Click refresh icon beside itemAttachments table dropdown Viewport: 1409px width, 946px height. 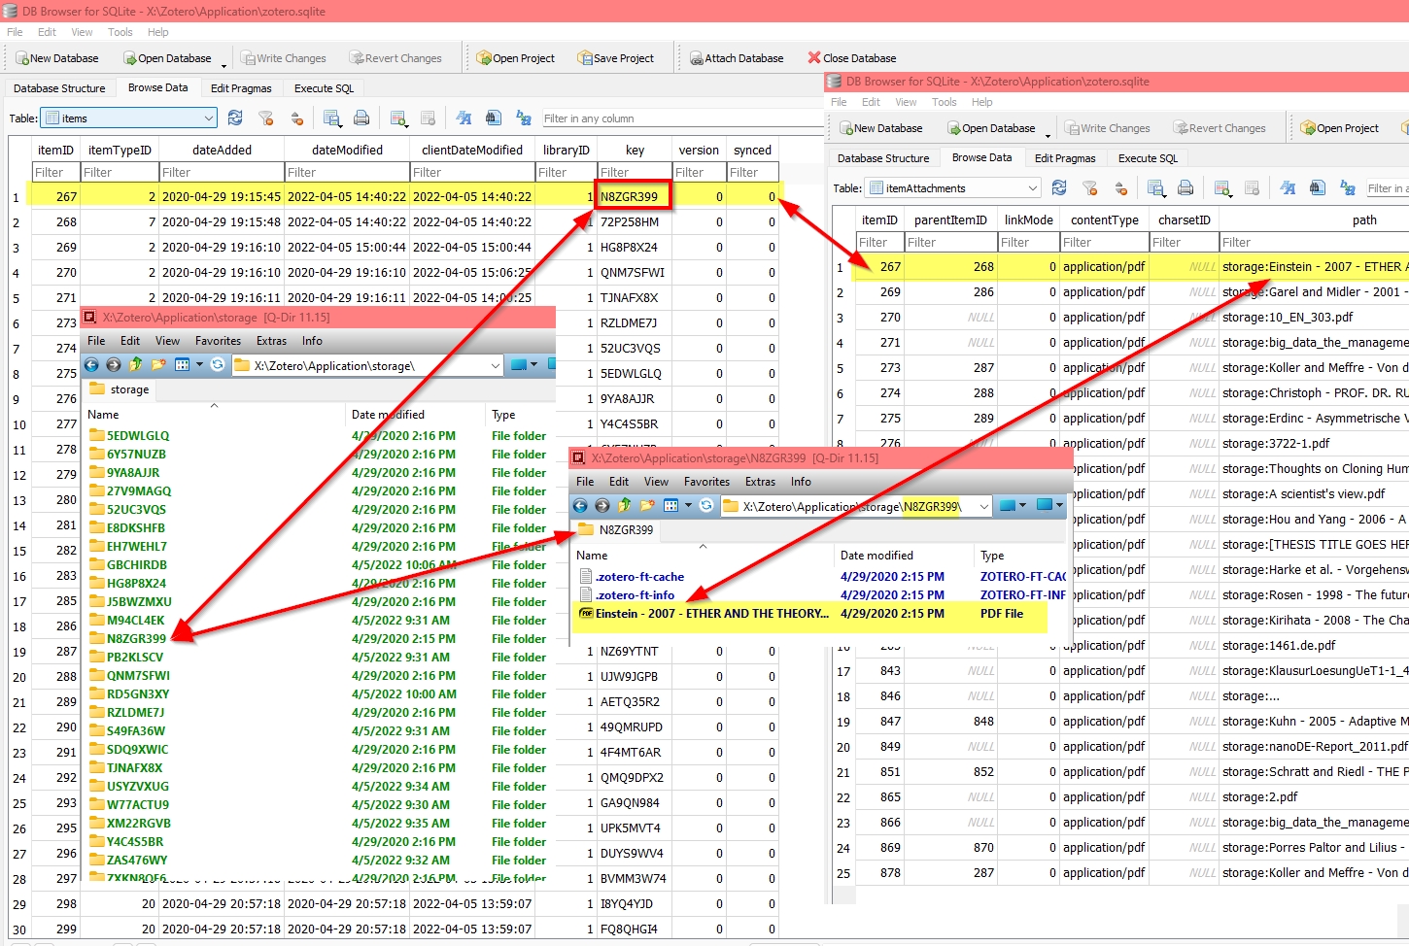point(1059,188)
